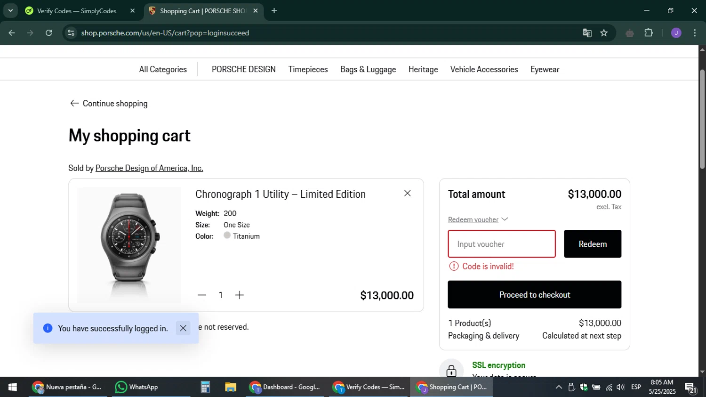Viewport: 706px width, 397px height.
Task: Open the browser extensions puzzle icon
Action: point(649,33)
